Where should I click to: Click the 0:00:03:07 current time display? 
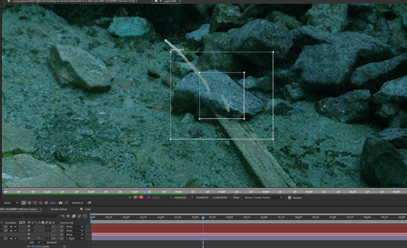[78, 203]
